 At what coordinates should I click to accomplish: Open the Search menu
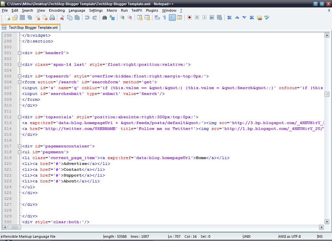[x=28, y=10]
